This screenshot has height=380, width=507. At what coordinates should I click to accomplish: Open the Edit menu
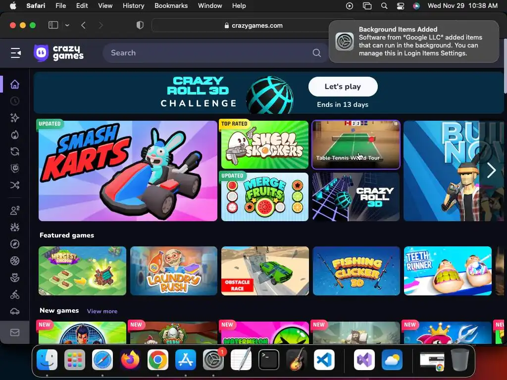point(82,6)
